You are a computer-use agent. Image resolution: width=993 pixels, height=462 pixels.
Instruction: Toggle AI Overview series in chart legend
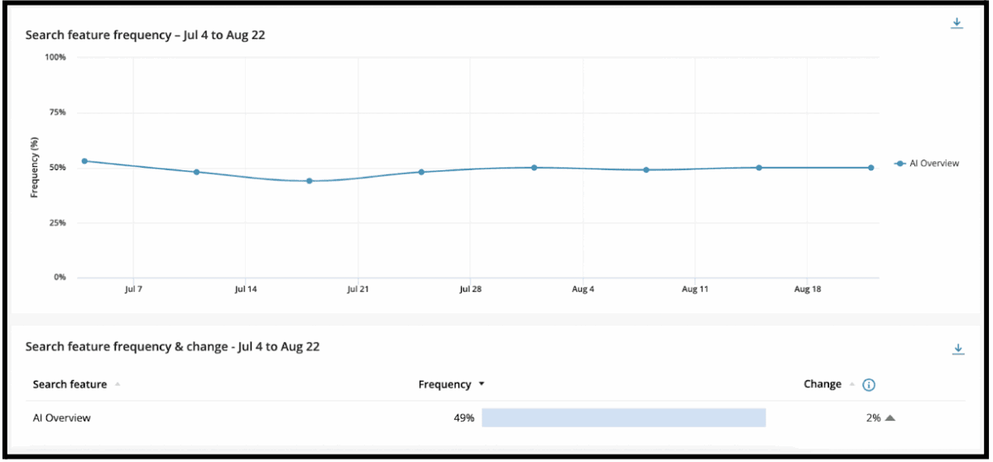[927, 164]
